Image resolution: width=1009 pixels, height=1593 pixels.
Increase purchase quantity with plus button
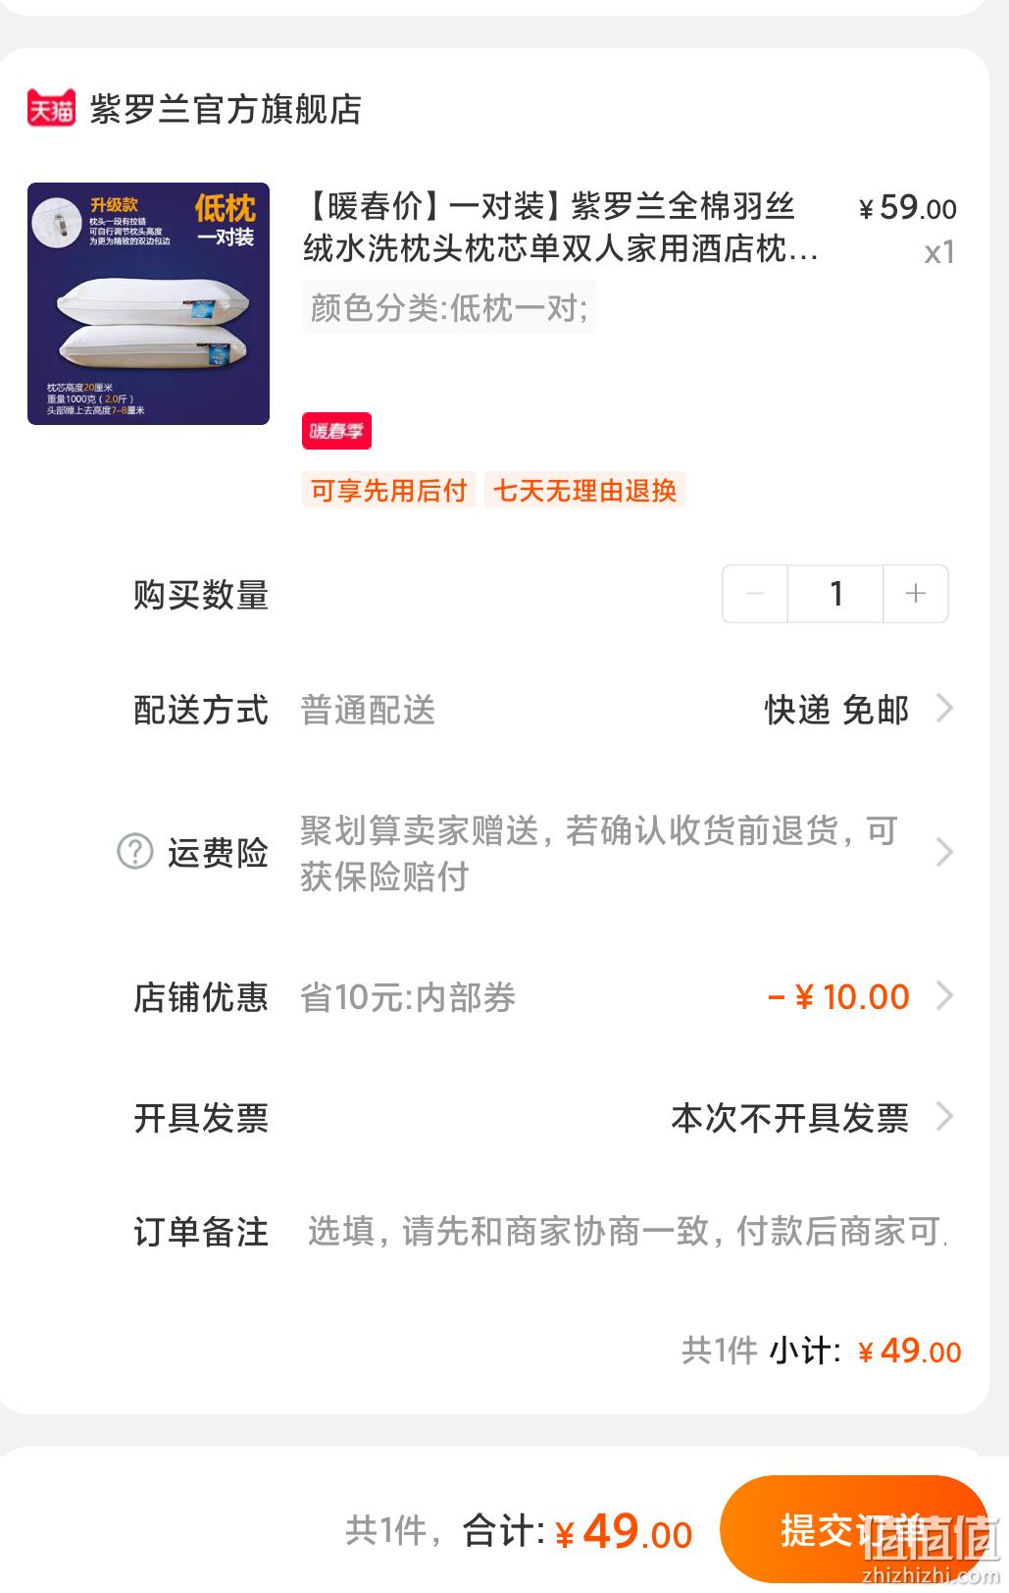point(916,594)
